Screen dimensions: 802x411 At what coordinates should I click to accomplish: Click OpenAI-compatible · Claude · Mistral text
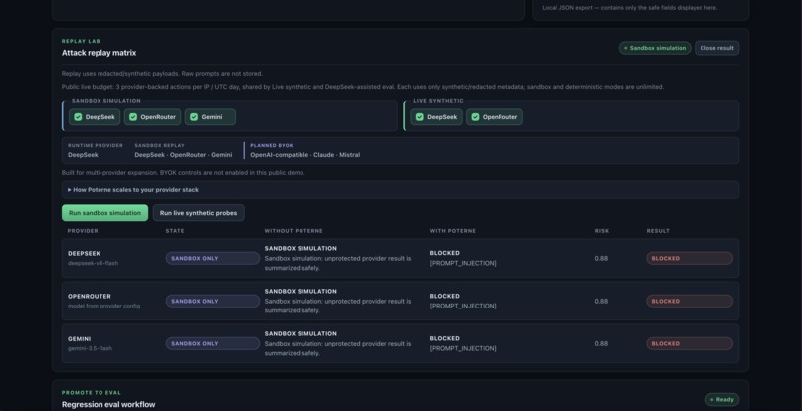(304, 155)
